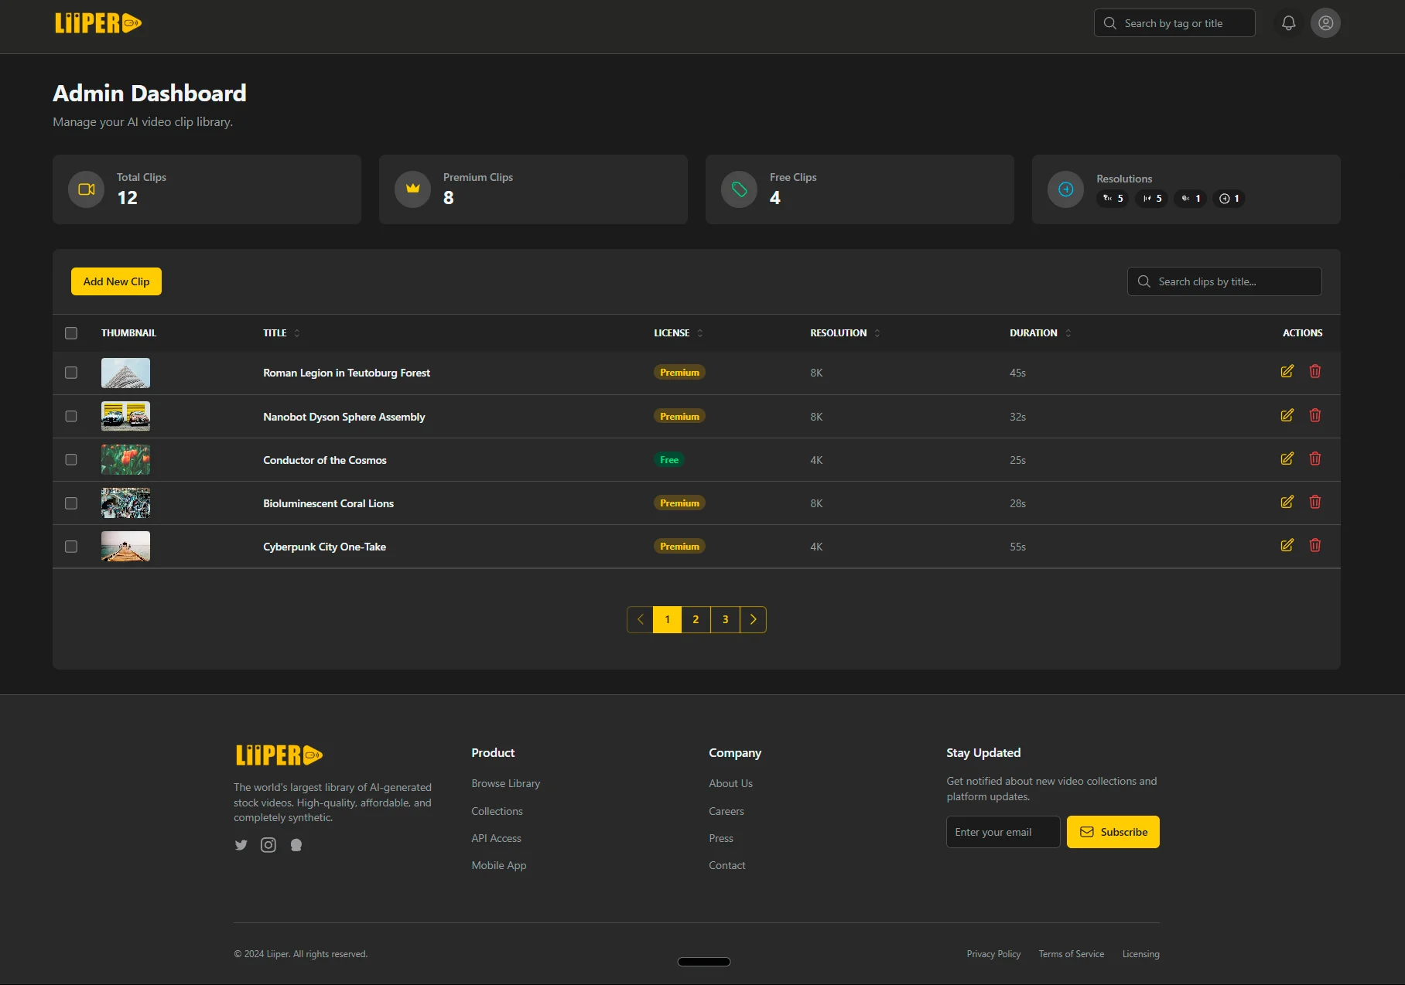Edit the Conductor of the Cosmos clip
Screen dimensions: 1405x985
coord(1287,459)
